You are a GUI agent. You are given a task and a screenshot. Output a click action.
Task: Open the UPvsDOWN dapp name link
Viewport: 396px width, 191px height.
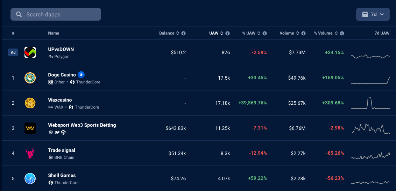point(61,49)
